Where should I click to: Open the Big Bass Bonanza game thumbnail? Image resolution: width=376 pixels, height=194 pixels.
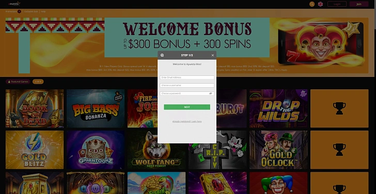pyautogui.click(x=96, y=108)
